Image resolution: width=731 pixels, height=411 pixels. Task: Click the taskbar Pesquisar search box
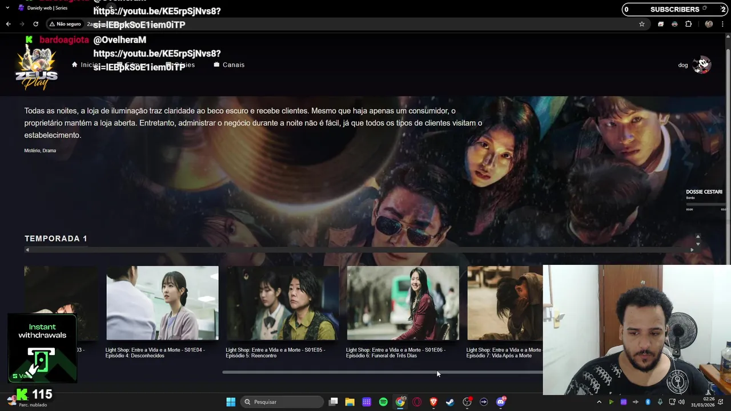point(282,402)
